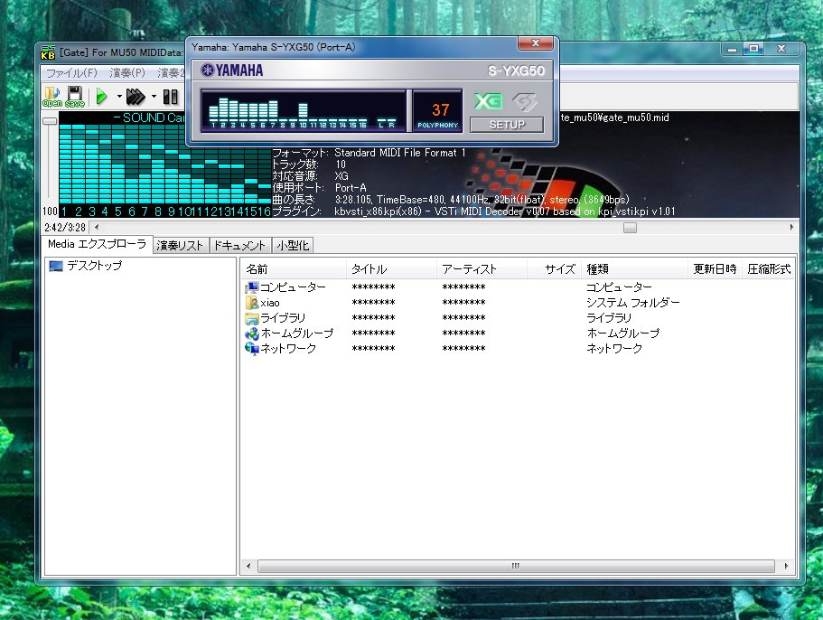Switch to the Media エクスプローラ tab

97,244
